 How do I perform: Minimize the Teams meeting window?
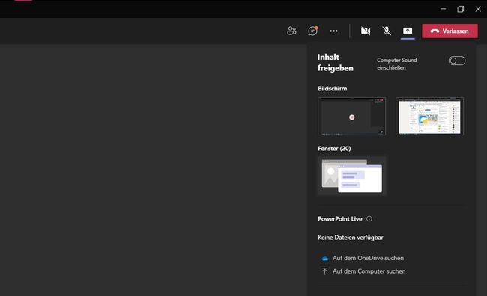444,9
